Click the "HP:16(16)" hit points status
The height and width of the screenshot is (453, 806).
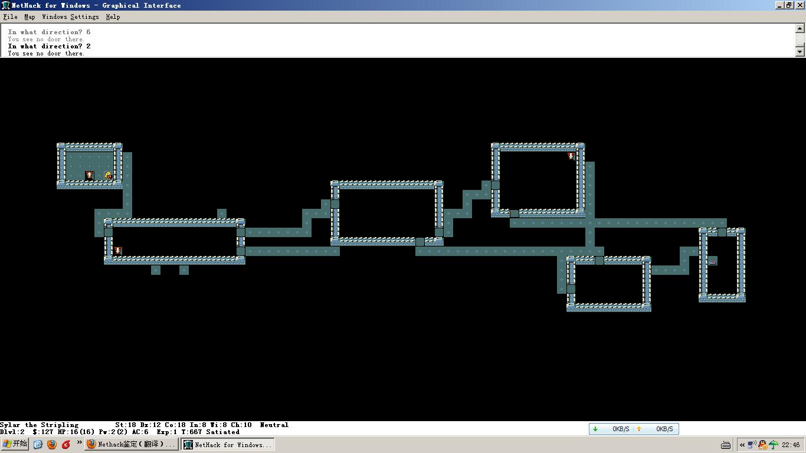[x=76, y=432]
